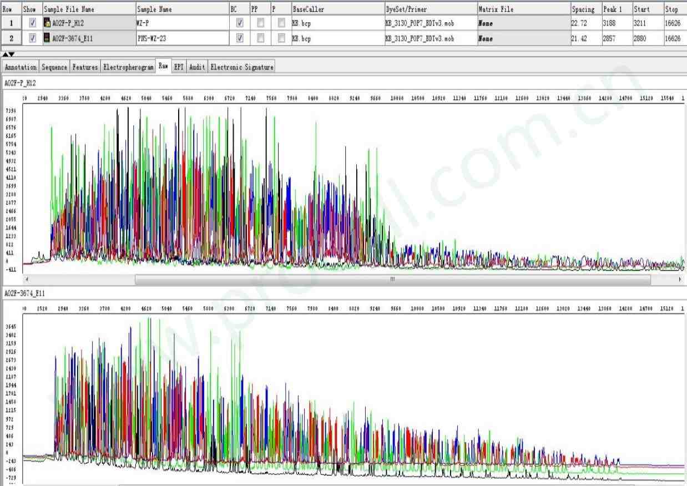This screenshot has width=687, height=486.
Task: Click Spacing value 21.42
Action: [585, 38]
